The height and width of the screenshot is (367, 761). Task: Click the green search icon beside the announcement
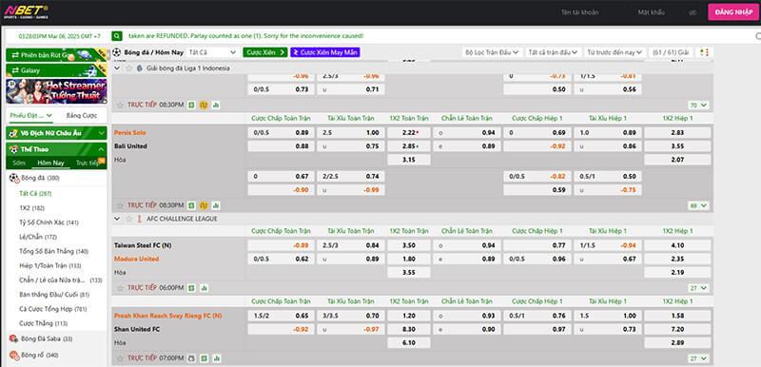(117, 36)
